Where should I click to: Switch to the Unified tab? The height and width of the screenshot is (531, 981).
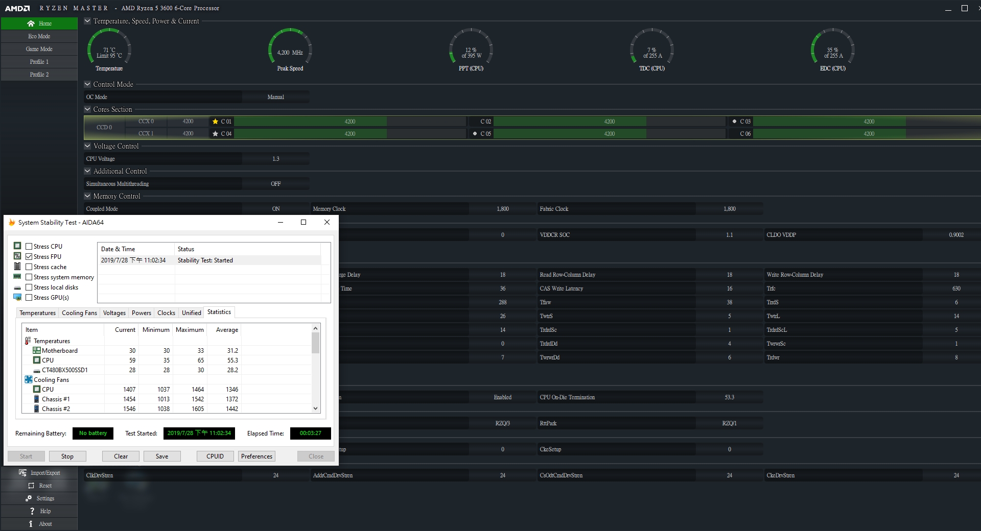point(191,313)
